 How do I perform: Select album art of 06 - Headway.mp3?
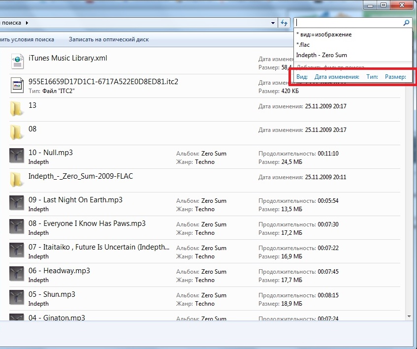tap(17, 274)
